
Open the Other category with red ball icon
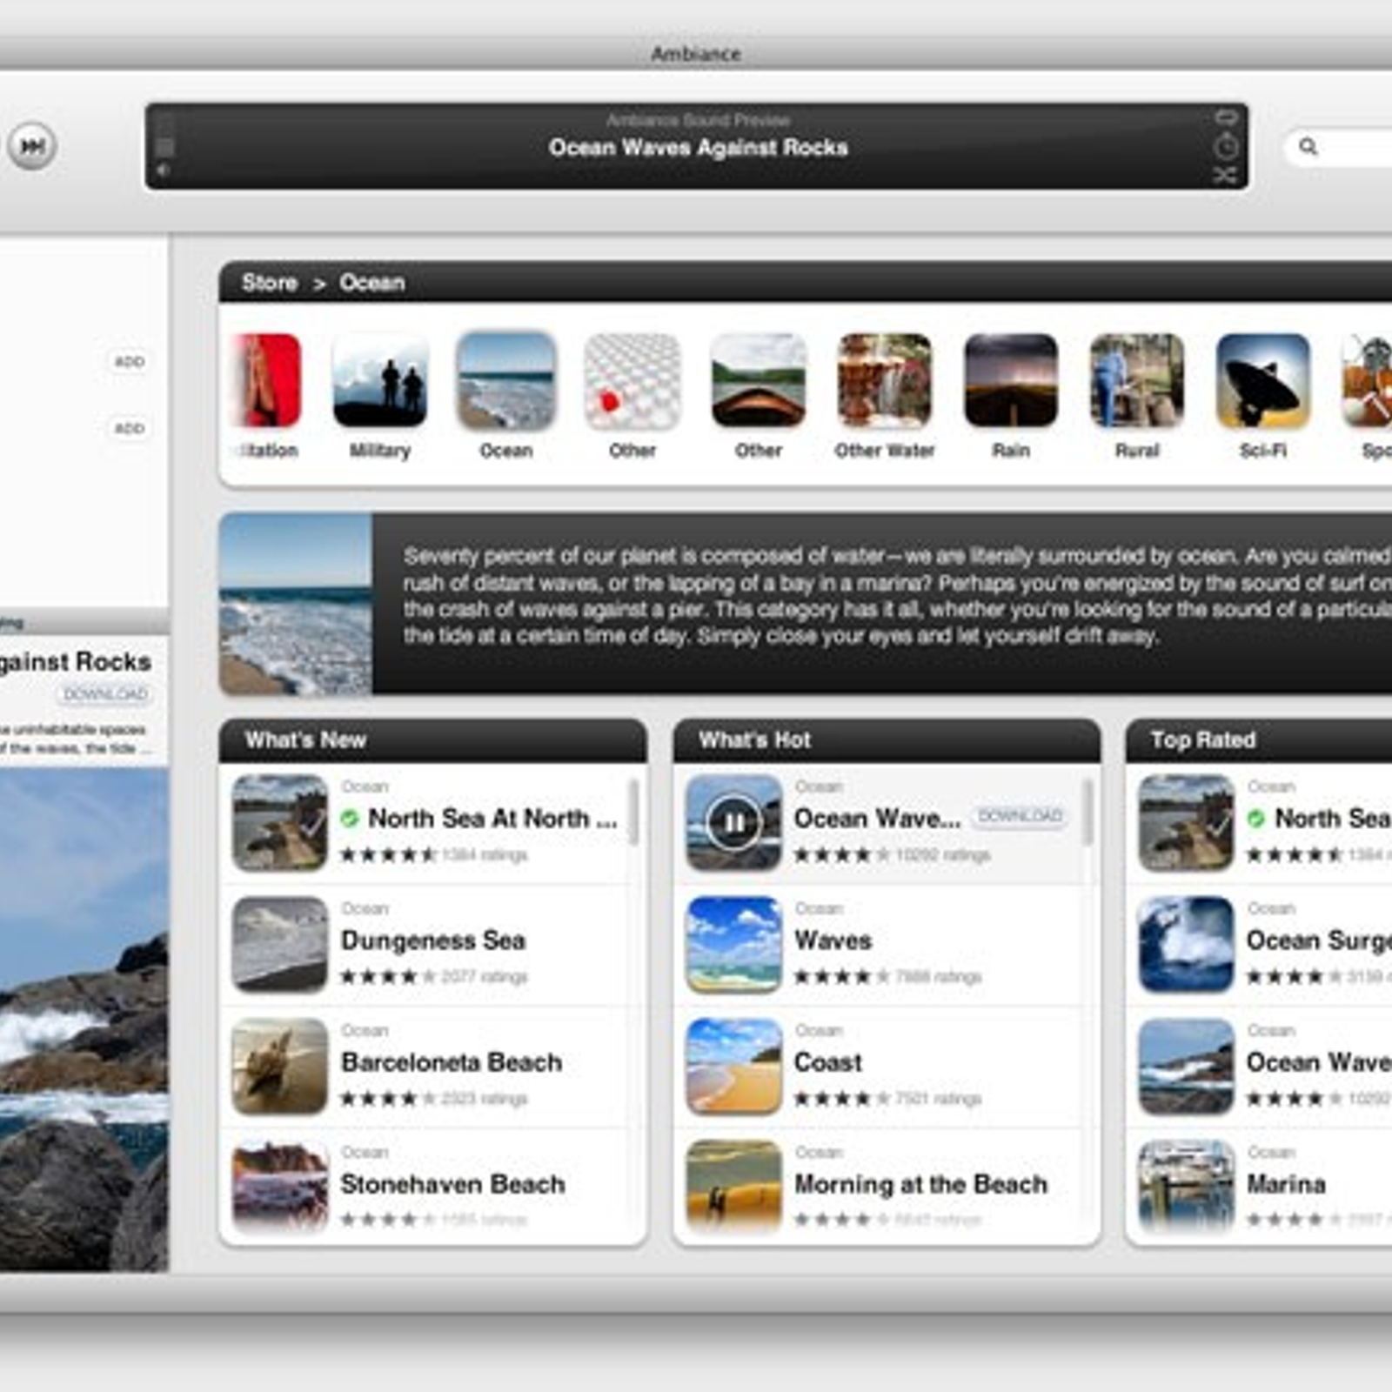(632, 381)
